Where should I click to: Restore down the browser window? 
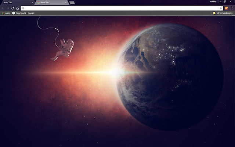pyautogui.click(x=225, y=1)
